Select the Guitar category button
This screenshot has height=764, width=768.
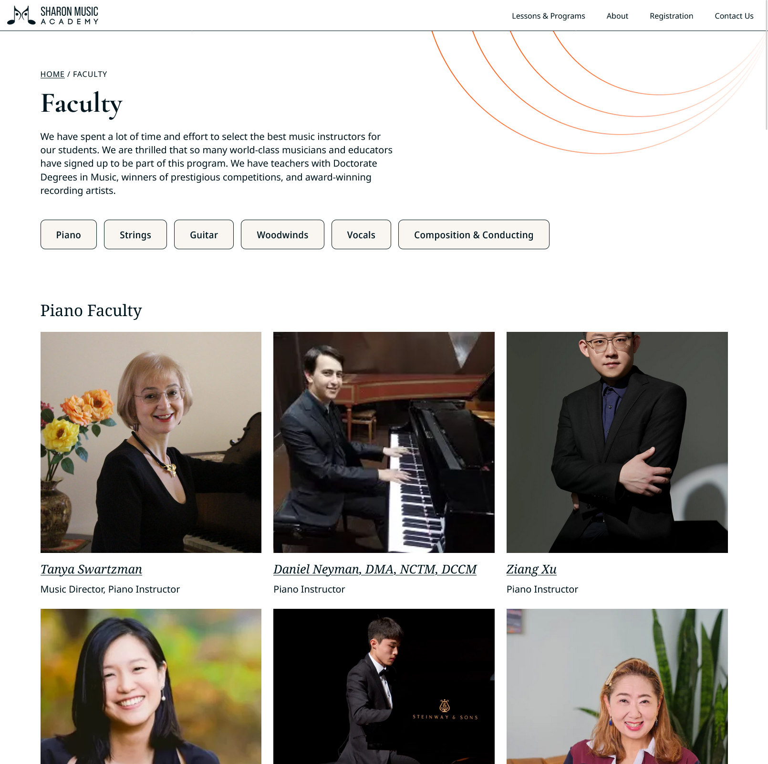click(x=204, y=234)
